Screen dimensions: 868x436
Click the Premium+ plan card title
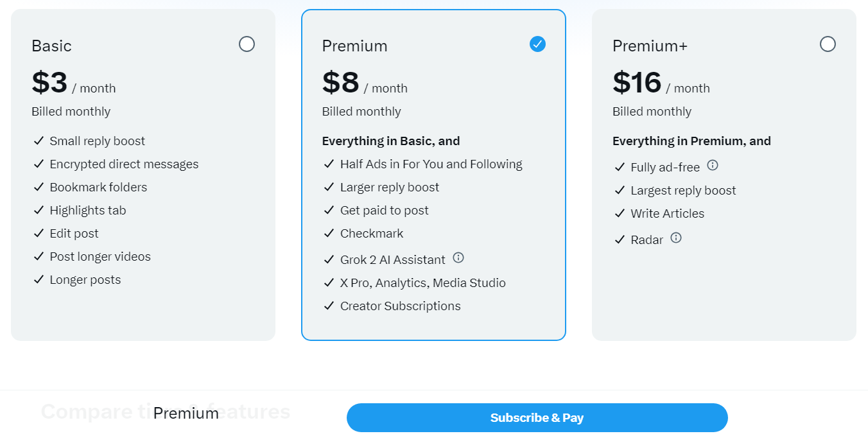[x=650, y=46]
